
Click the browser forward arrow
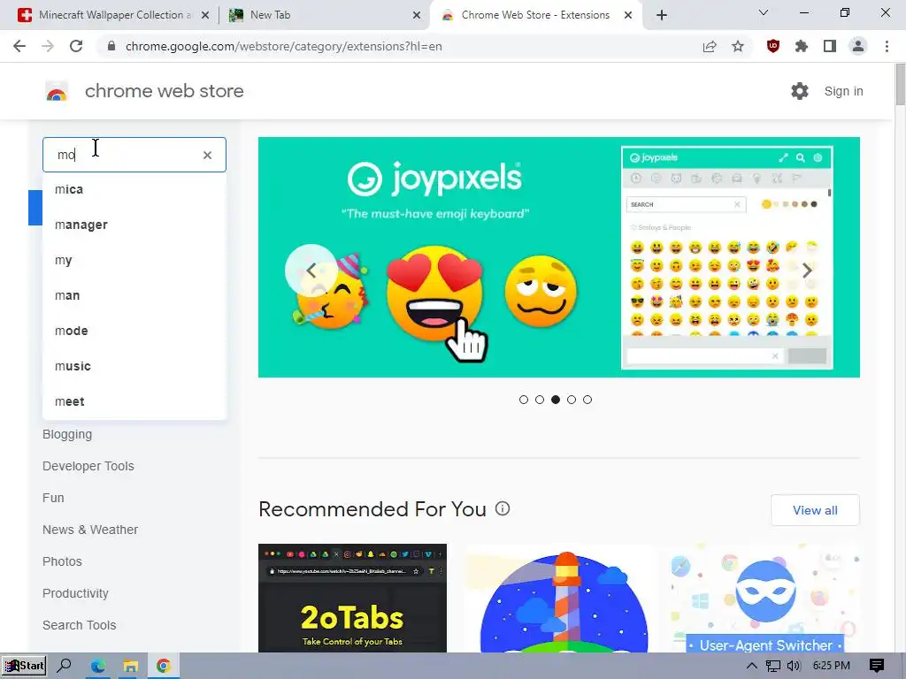48,46
